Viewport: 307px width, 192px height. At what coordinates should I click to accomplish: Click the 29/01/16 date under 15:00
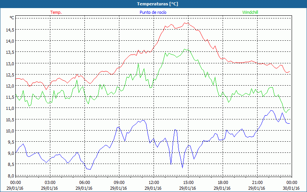(x=188, y=188)
